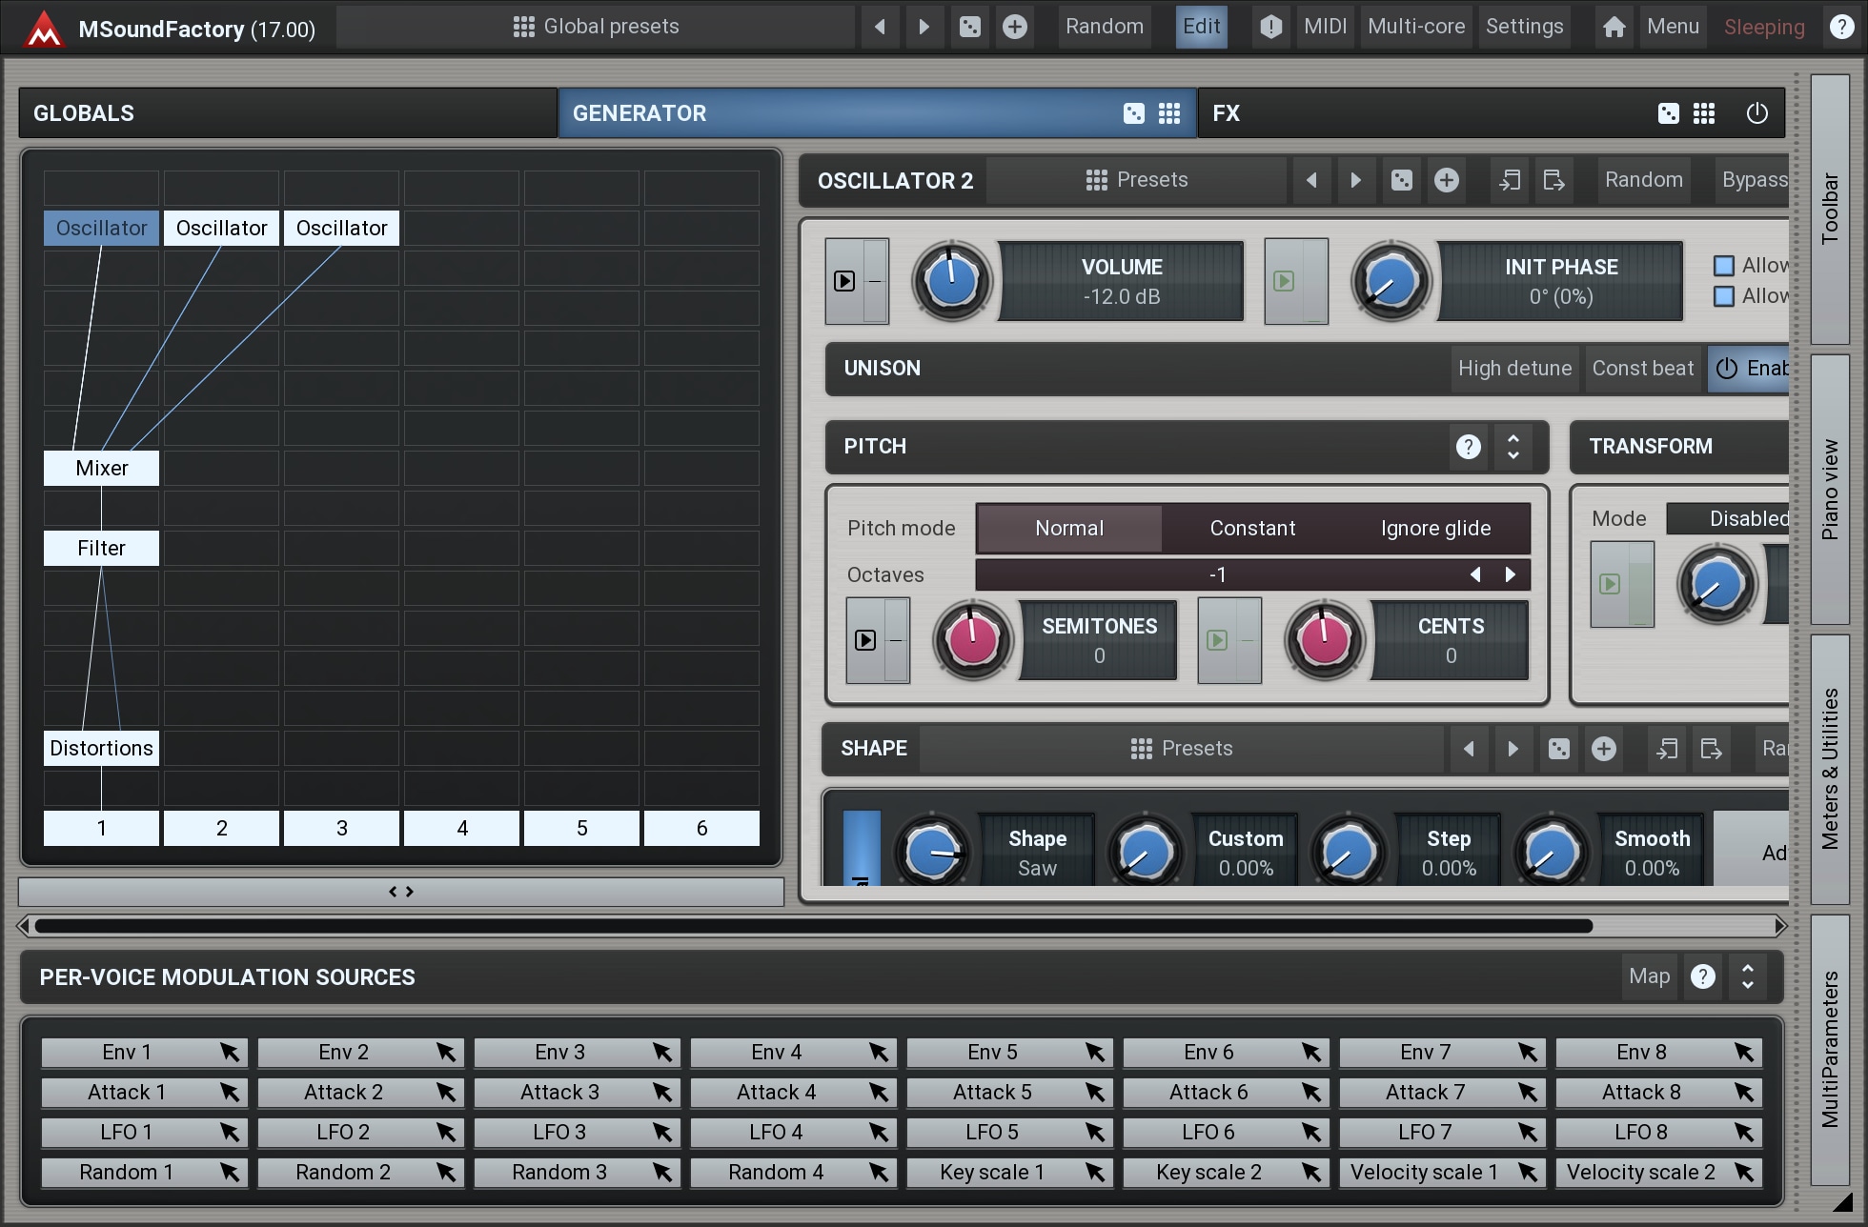The height and width of the screenshot is (1227, 1868).
Task: Enable High detune in Unison
Action: 1513,369
